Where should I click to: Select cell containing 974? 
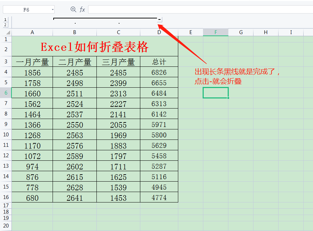[32, 166]
